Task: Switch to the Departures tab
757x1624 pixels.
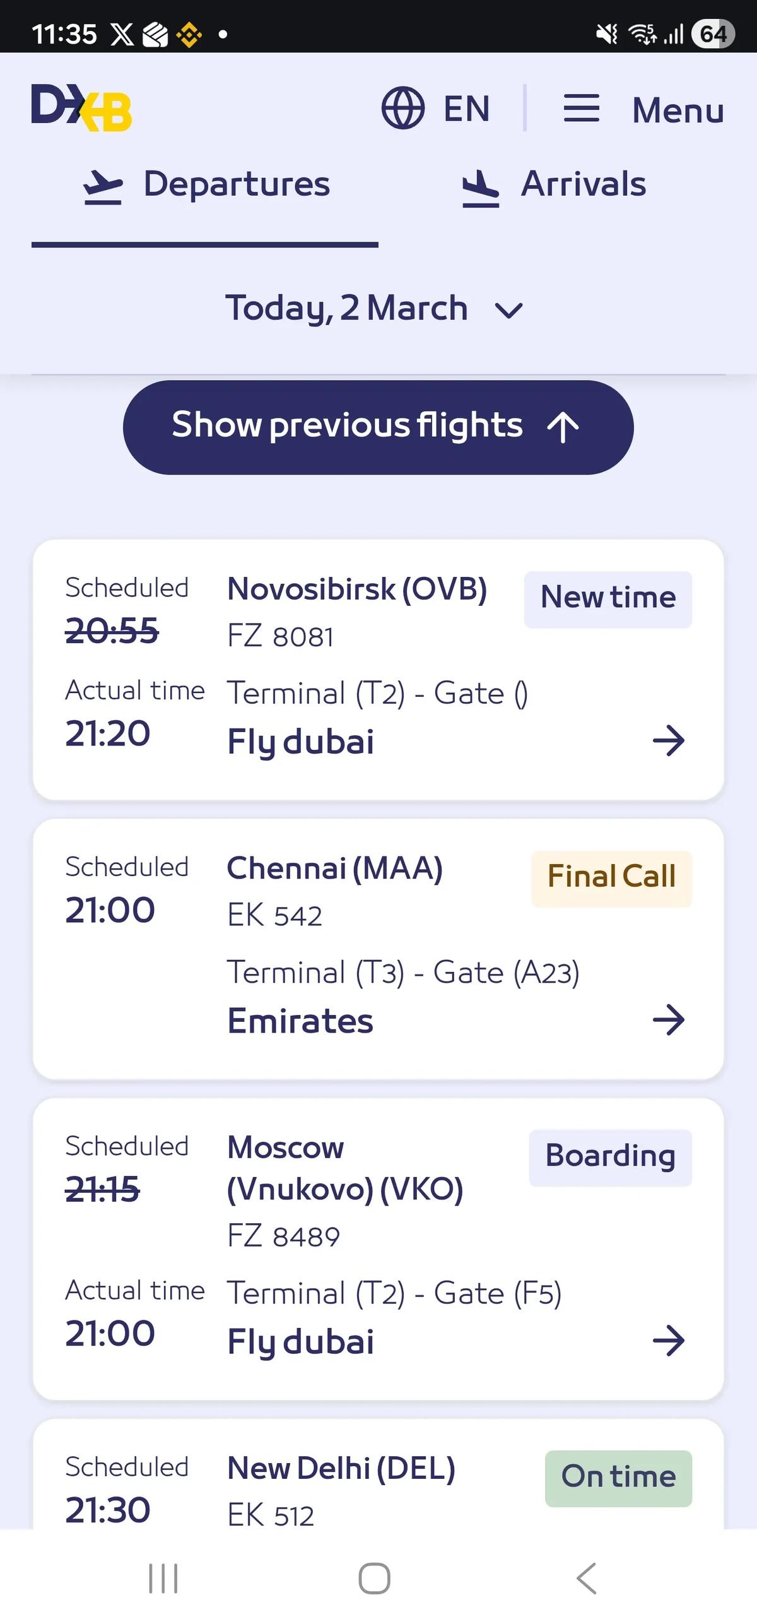Action: coord(206,186)
